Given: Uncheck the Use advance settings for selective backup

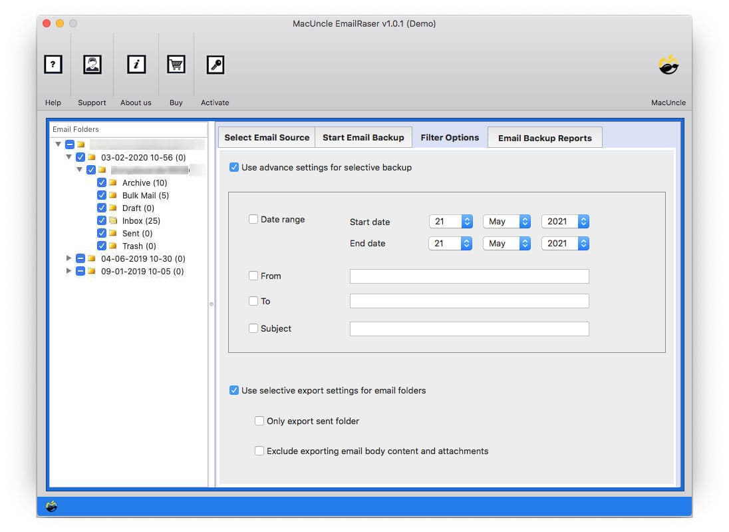Looking at the screenshot, I should [234, 167].
